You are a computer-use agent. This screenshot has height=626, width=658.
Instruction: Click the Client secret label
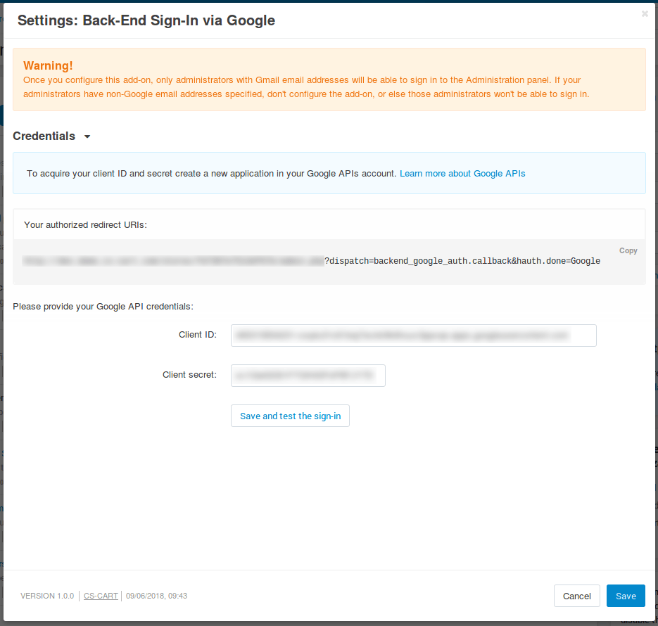pyautogui.click(x=189, y=375)
